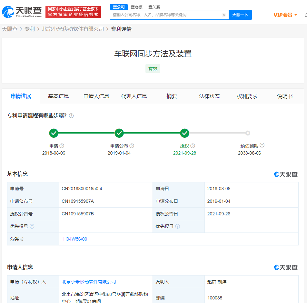Switch to the 权利要求 tab
The width and height of the screenshot is (307, 303).
(247, 96)
